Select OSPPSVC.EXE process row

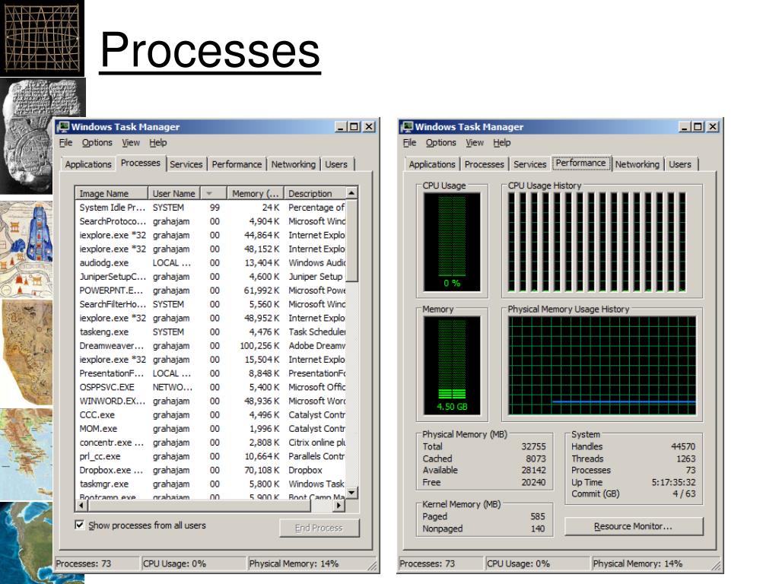tap(211, 387)
